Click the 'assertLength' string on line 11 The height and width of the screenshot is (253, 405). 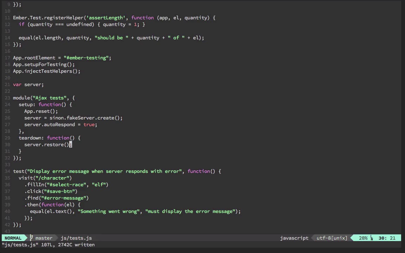coord(105,18)
